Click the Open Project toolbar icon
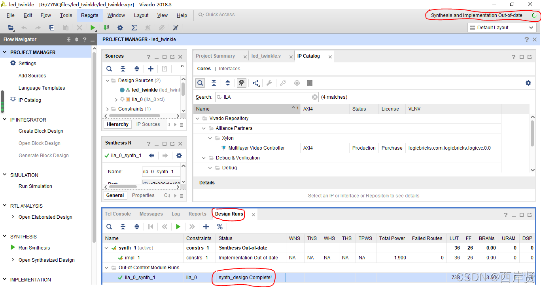 coord(11,28)
